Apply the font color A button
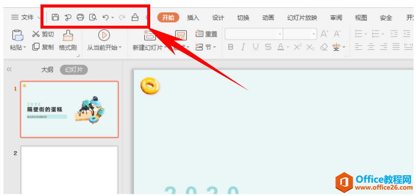 [x=281, y=47]
